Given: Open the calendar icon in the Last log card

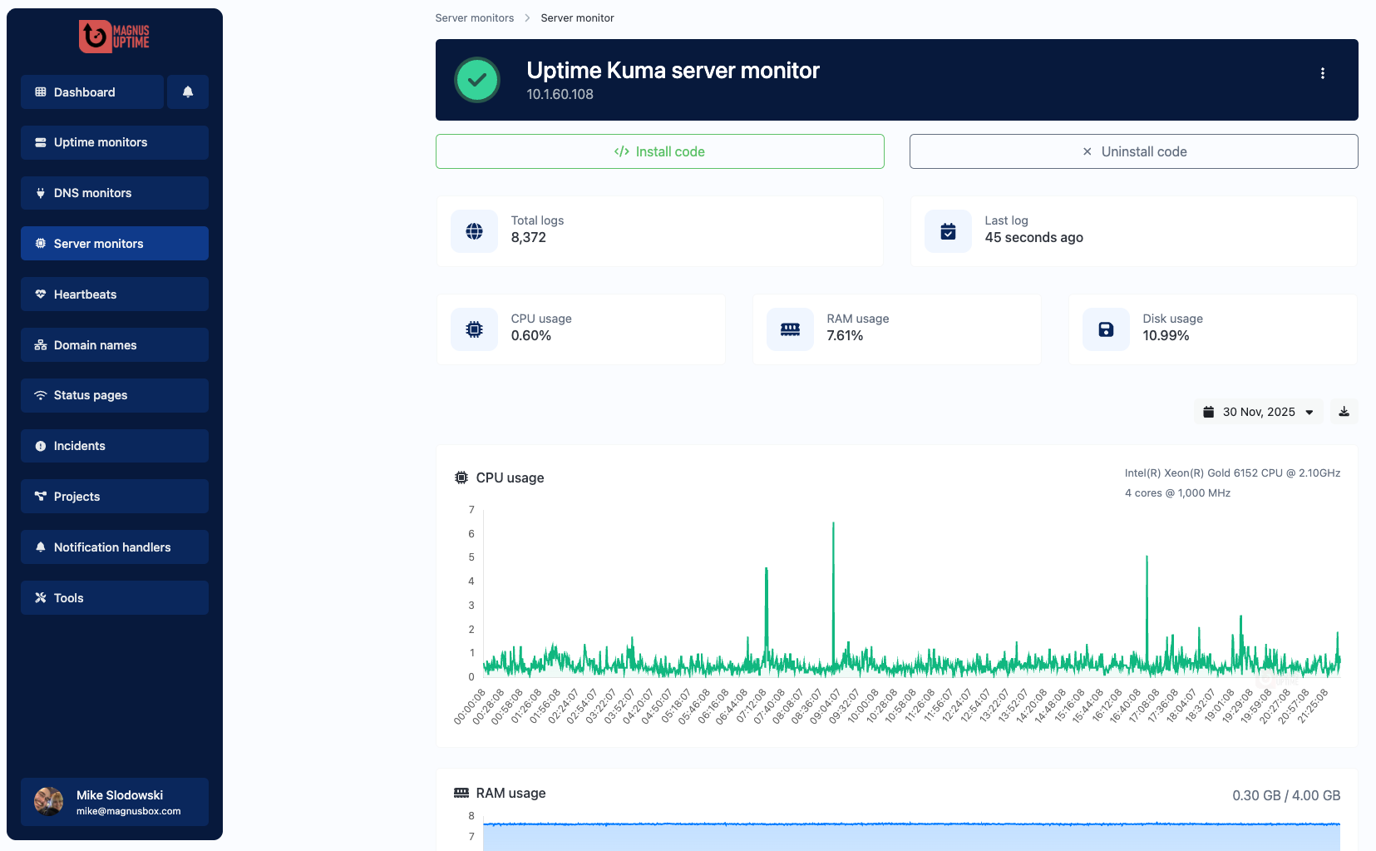Looking at the screenshot, I should (947, 231).
